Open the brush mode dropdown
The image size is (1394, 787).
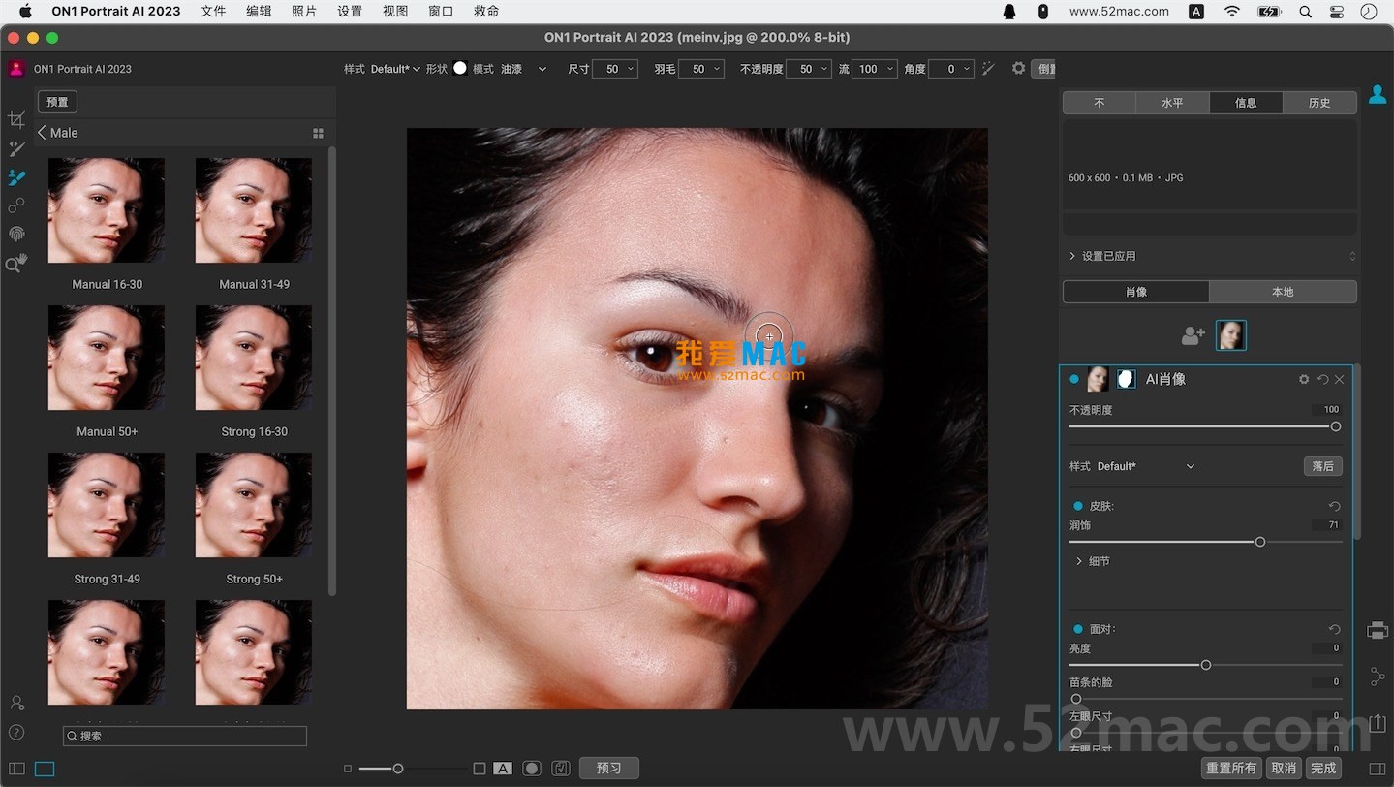(524, 69)
